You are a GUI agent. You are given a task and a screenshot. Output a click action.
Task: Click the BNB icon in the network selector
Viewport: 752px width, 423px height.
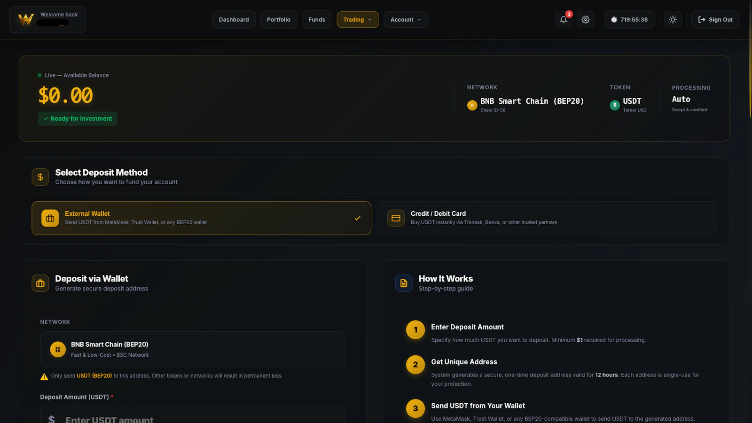pyautogui.click(x=58, y=349)
